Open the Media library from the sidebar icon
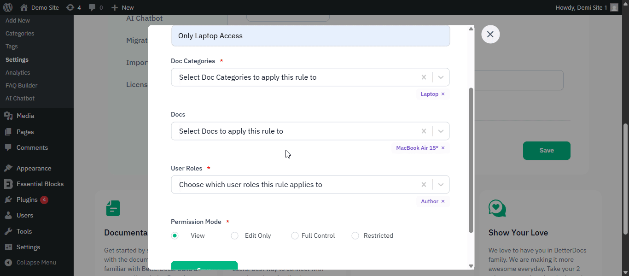The height and width of the screenshot is (276, 629). (9, 116)
